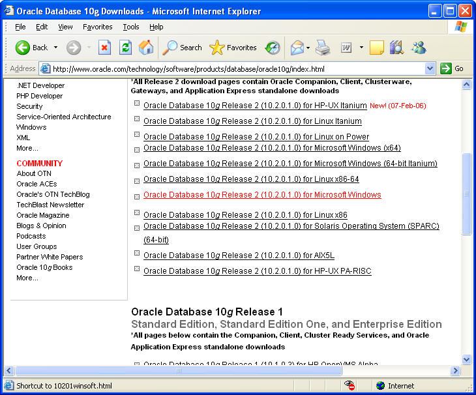Go to the Home page icon
476x395 pixels.
tap(146, 48)
